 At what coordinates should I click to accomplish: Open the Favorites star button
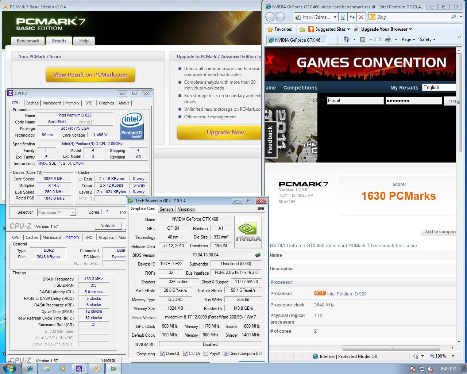pos(280,29)
